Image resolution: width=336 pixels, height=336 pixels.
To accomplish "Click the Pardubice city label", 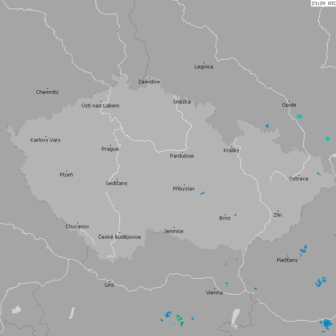I will pyautogui.click(x=182, y=156).
